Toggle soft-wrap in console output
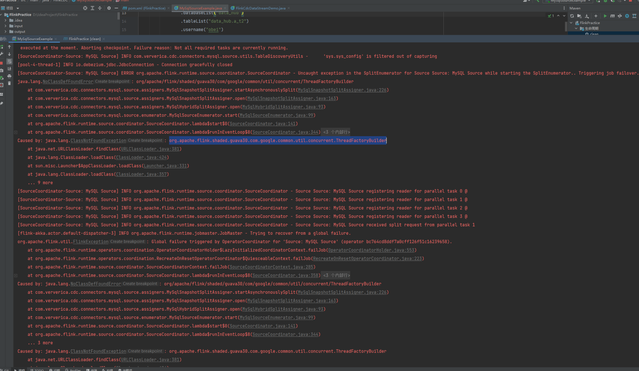The width and height of the screenshot is (639, 371). (x=9, y=61)
